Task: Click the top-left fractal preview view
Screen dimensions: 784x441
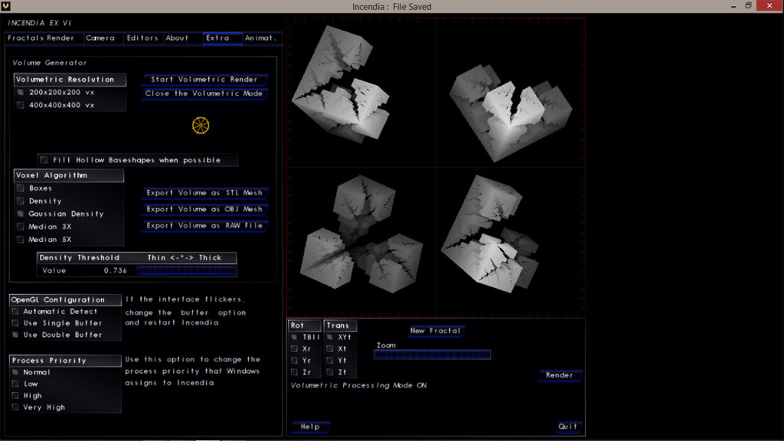Action: coord(361,93)
